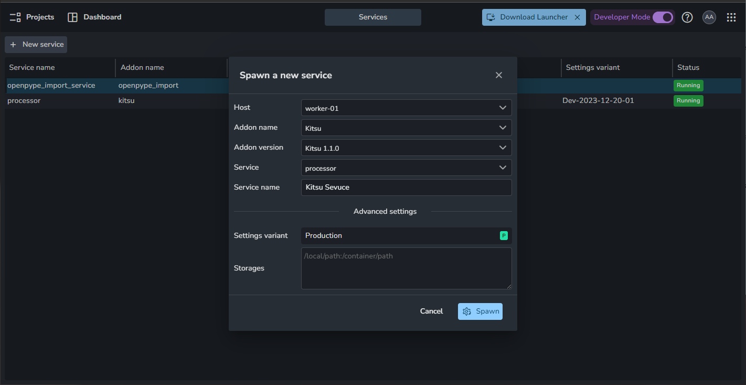Click the Spawn button
This screenshot has height=385, width=746.
pos(480,311)
